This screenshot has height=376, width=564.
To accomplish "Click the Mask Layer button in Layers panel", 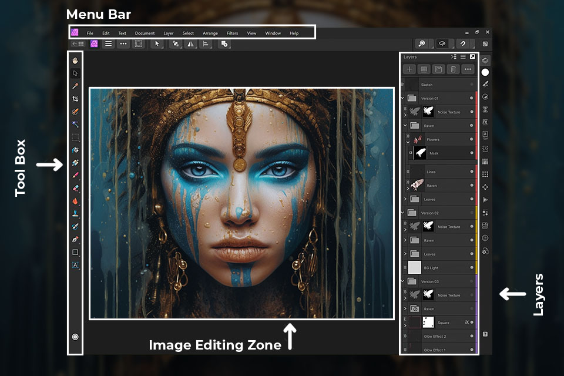I will tap(424, 69).
